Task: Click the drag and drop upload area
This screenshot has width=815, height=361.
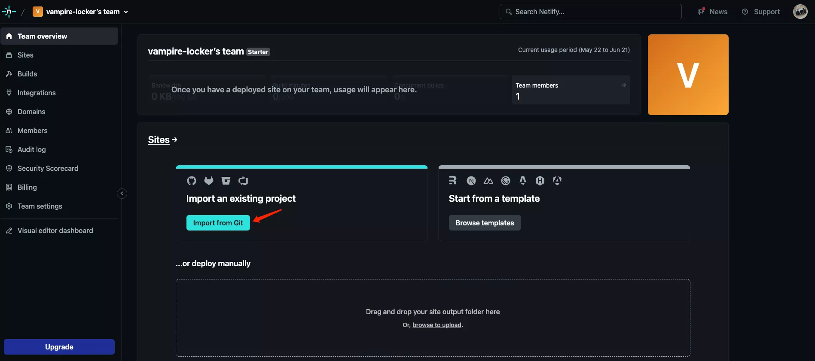Action: [433, 318]
